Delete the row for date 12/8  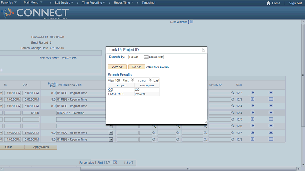point(271,139)
